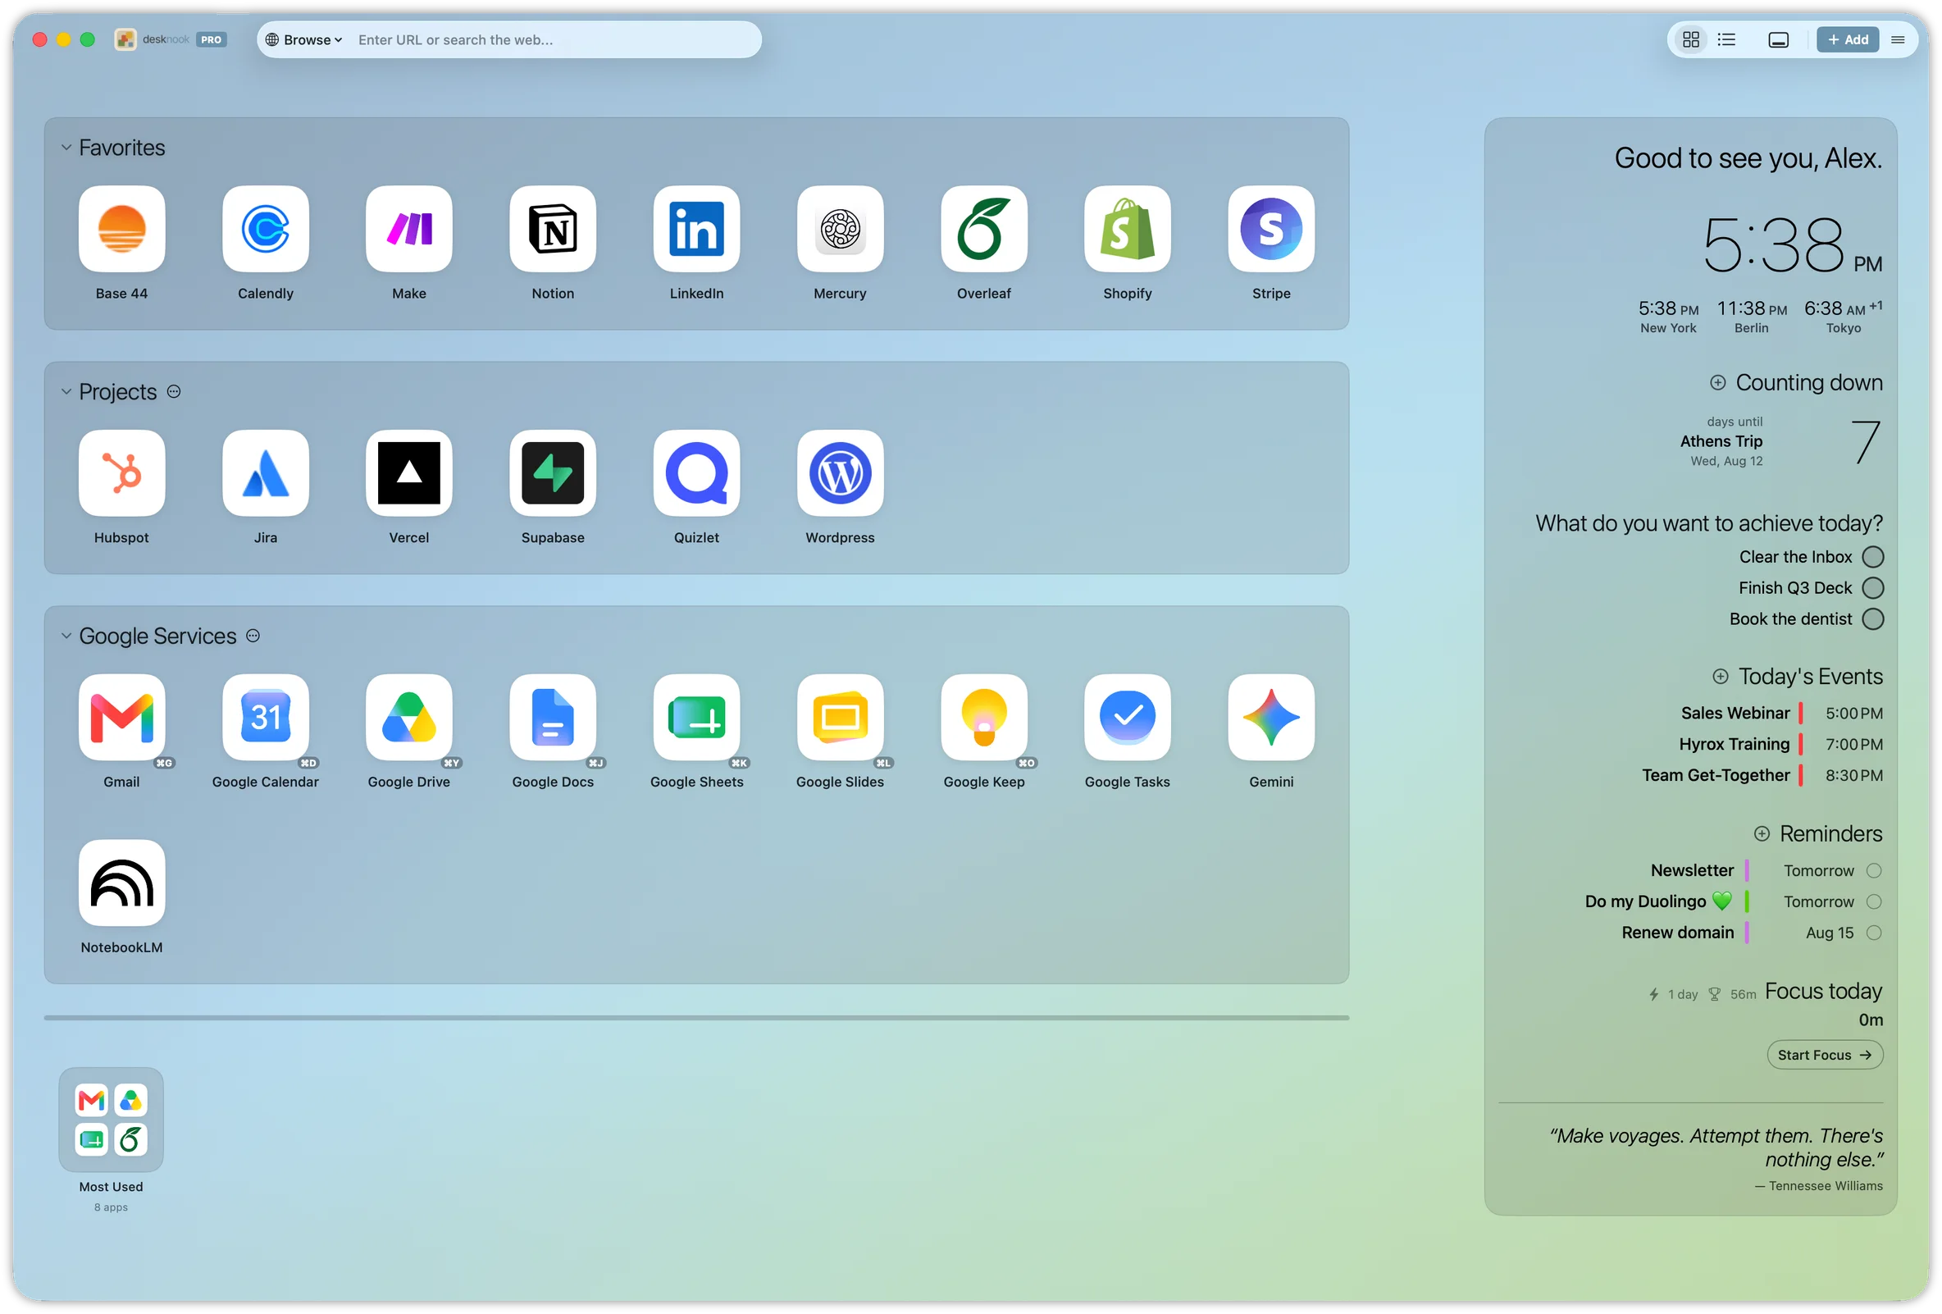1942x1314 pixels.
Task: Mark Finish Q3 Deck as done
Action: click(1873, 588)
